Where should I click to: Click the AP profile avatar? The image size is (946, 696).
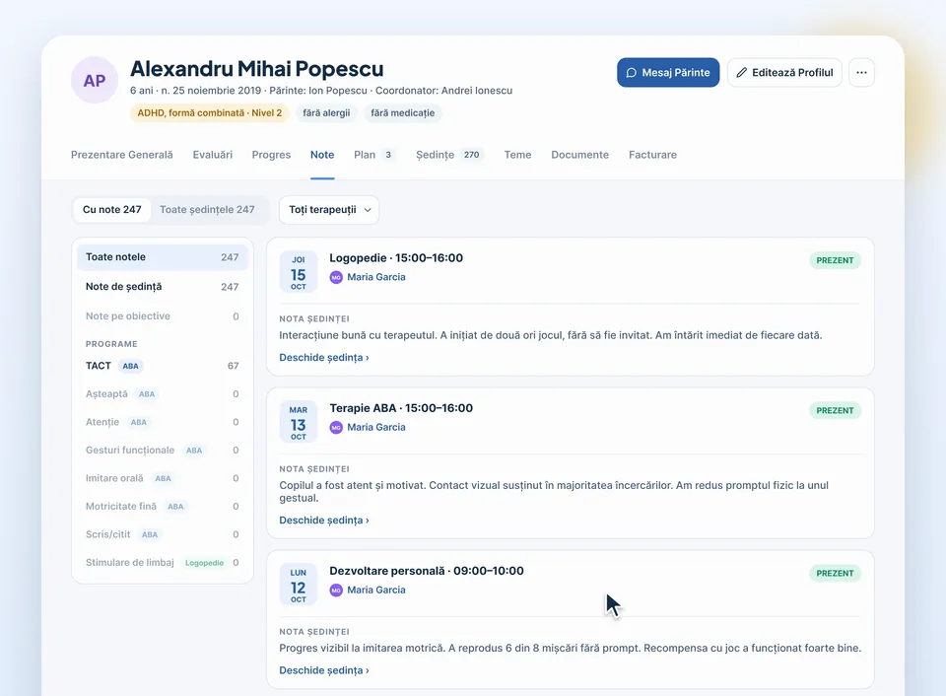pyautogui.click(x=95, y=80)
